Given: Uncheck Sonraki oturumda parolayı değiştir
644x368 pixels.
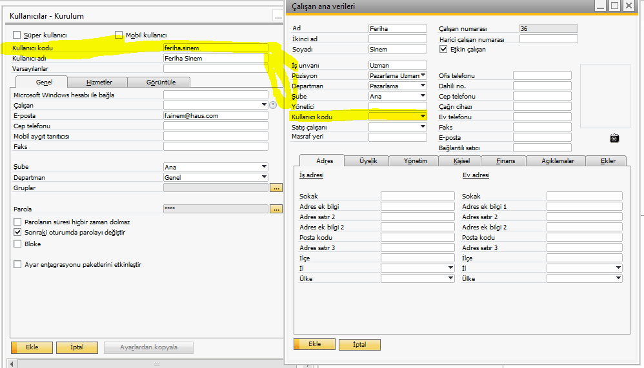Looking at the screenshot, I should click(x=17, y=232).
